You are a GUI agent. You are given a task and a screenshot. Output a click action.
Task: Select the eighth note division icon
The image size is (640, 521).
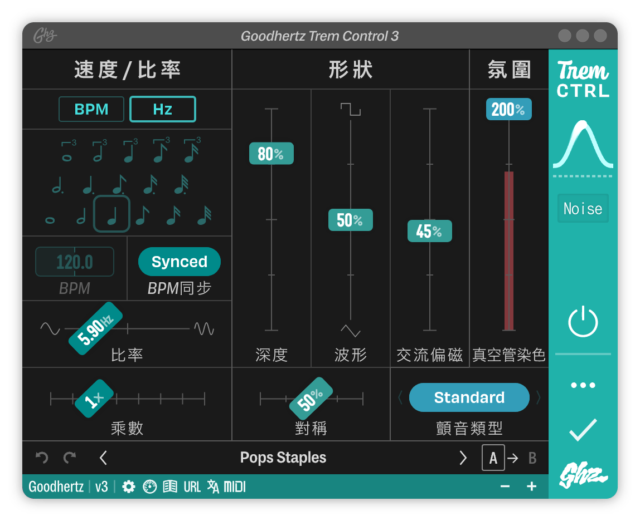(143, 215)
